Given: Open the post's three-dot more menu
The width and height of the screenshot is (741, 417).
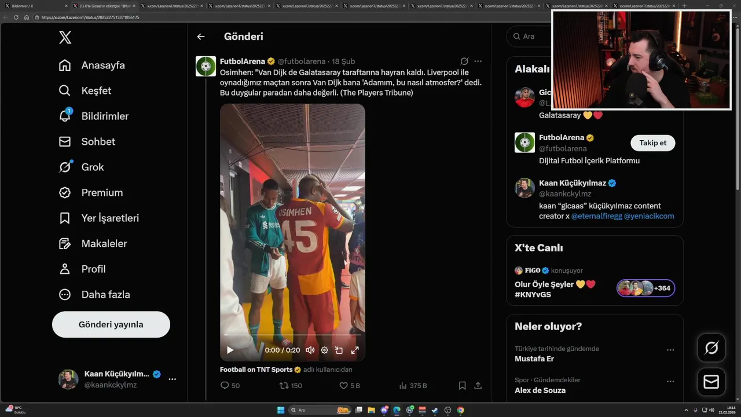Looking at the screenshot, I should pyautogui.click(x=478, y=61).
